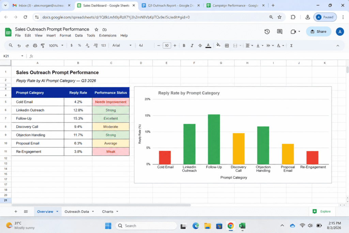This screenshot has height=233, width=349.
Task: Open File Explorer from taskbar
Action: [207, 225]
